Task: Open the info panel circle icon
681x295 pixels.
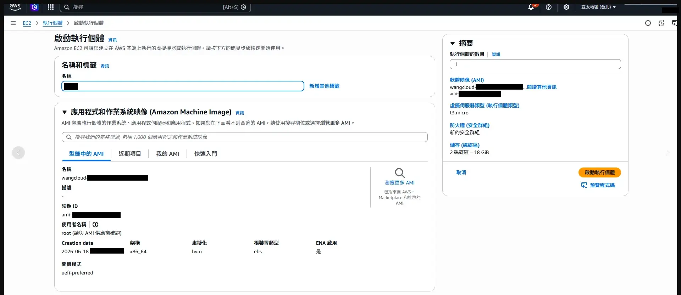Action: [648, 23]
